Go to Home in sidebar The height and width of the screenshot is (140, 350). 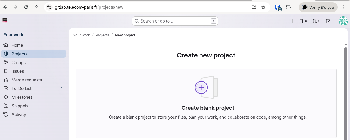(17, 45)
